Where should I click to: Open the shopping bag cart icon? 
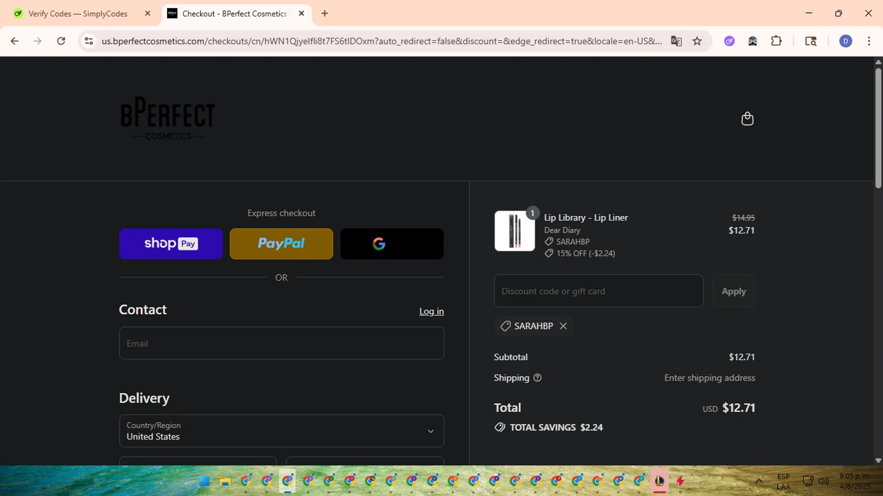tap(747, 119)
